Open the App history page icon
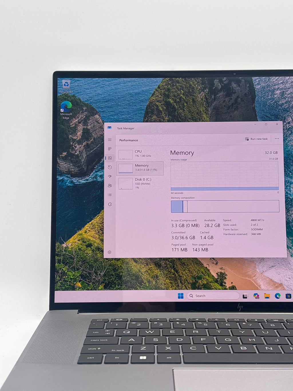Image resolution: width=293 pixels, height=391 pixels. pyautogui.click(x=110, y=167)
